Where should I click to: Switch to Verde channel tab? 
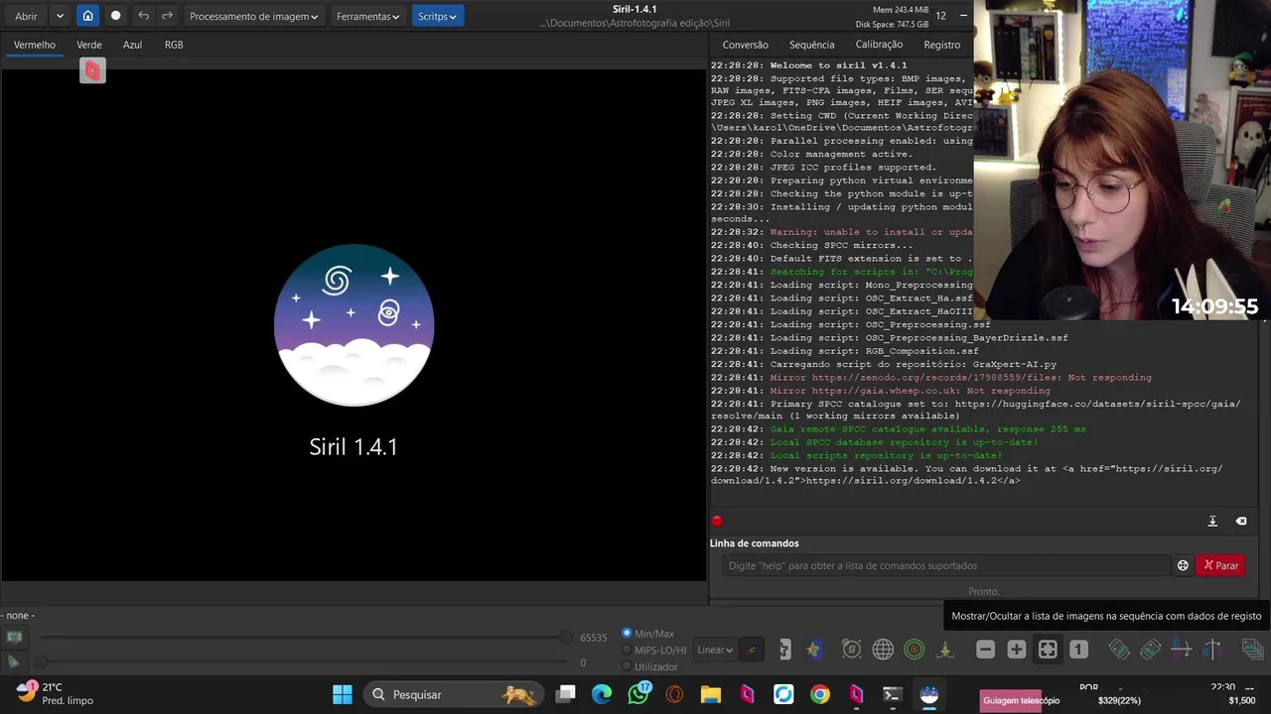tap(89, 45)
